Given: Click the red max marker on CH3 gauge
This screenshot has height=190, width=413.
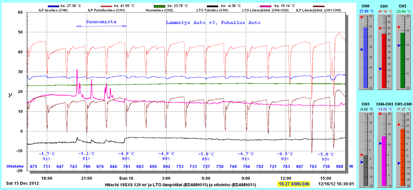Looking at the screenshot, I should coord(362,155).
